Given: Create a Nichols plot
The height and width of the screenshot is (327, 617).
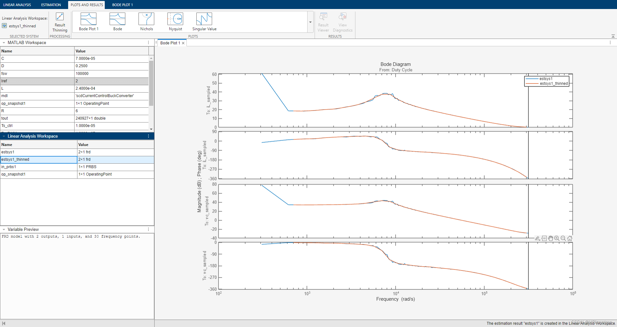Looking at the screenshot, I should point(147,22).
